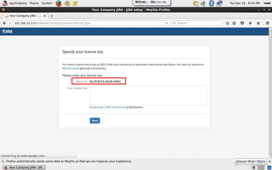
Task: Click the Next button
Action: point(95,121)
